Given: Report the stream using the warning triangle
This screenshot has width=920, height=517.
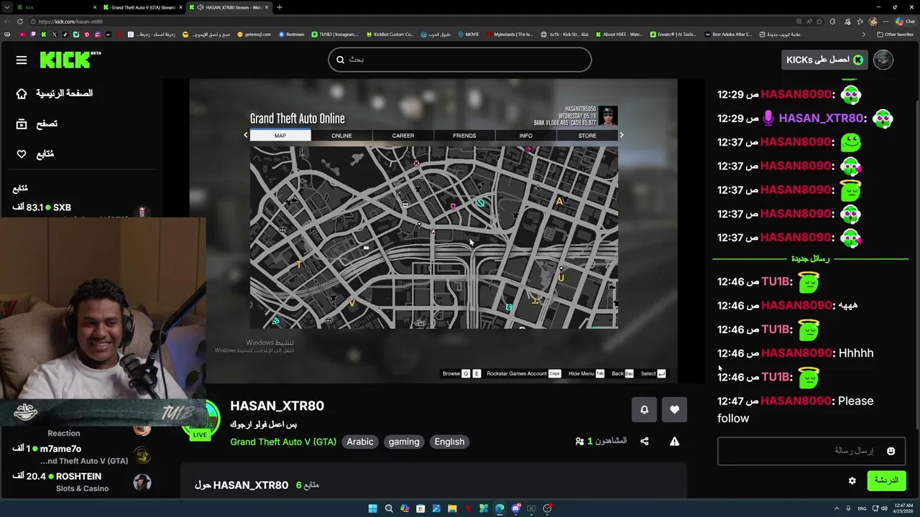Looking at the screenshot, I should pos(674,442).
